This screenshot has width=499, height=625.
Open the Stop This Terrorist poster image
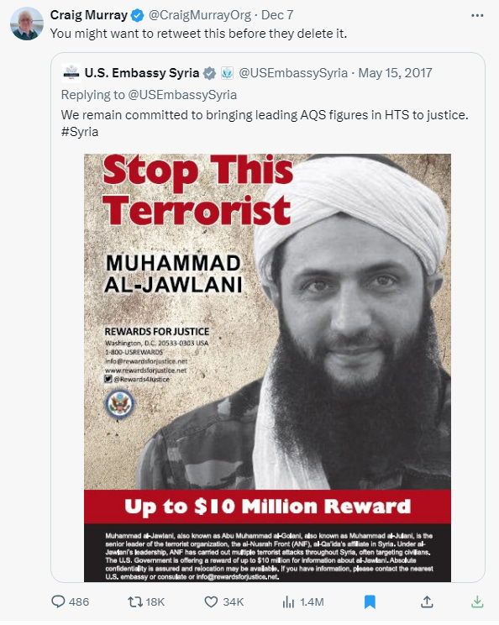click(267, 367)
